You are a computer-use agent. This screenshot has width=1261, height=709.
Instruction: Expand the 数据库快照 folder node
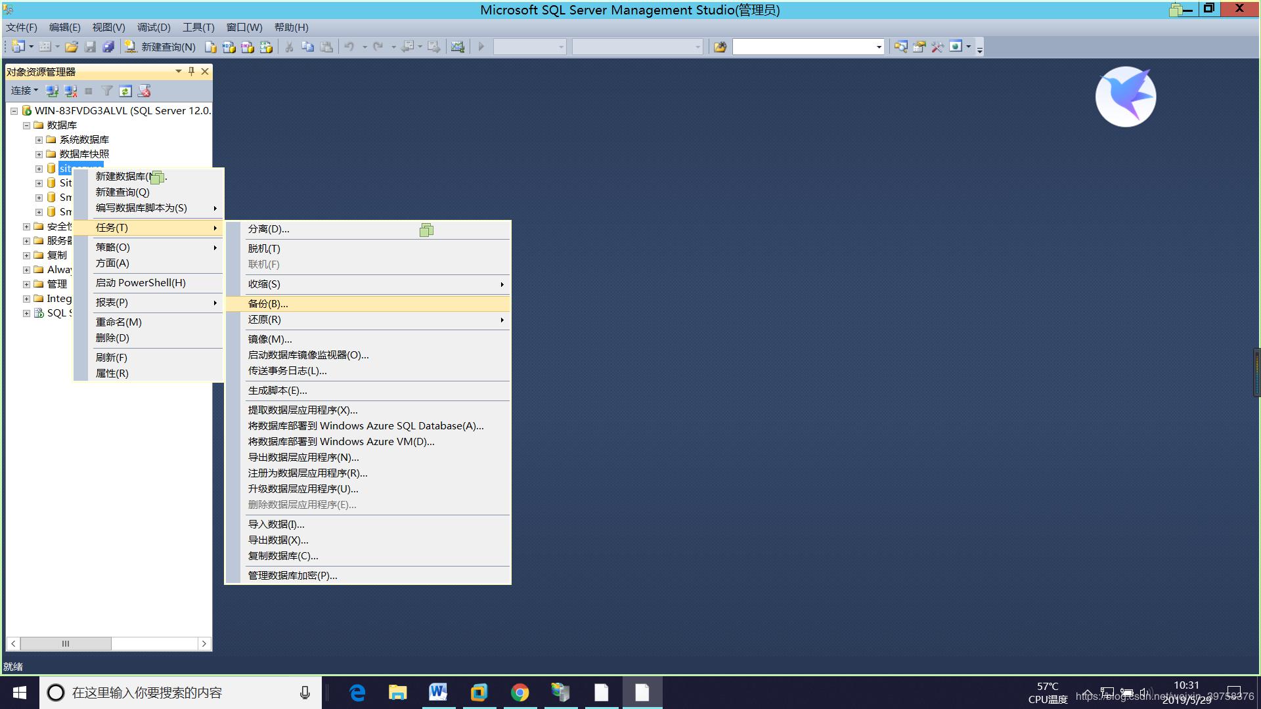pos(39,154)
